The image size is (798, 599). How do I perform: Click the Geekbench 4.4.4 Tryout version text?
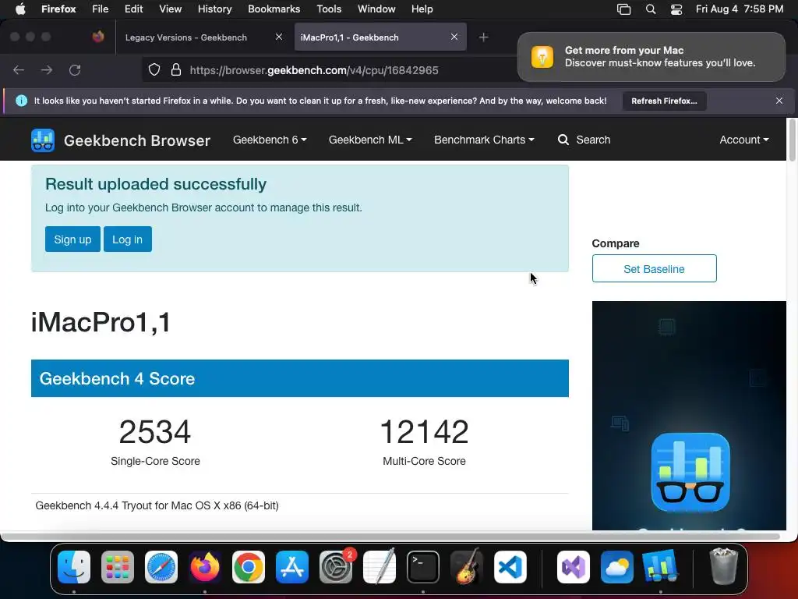pyautogui.click(x=157, y=505)
